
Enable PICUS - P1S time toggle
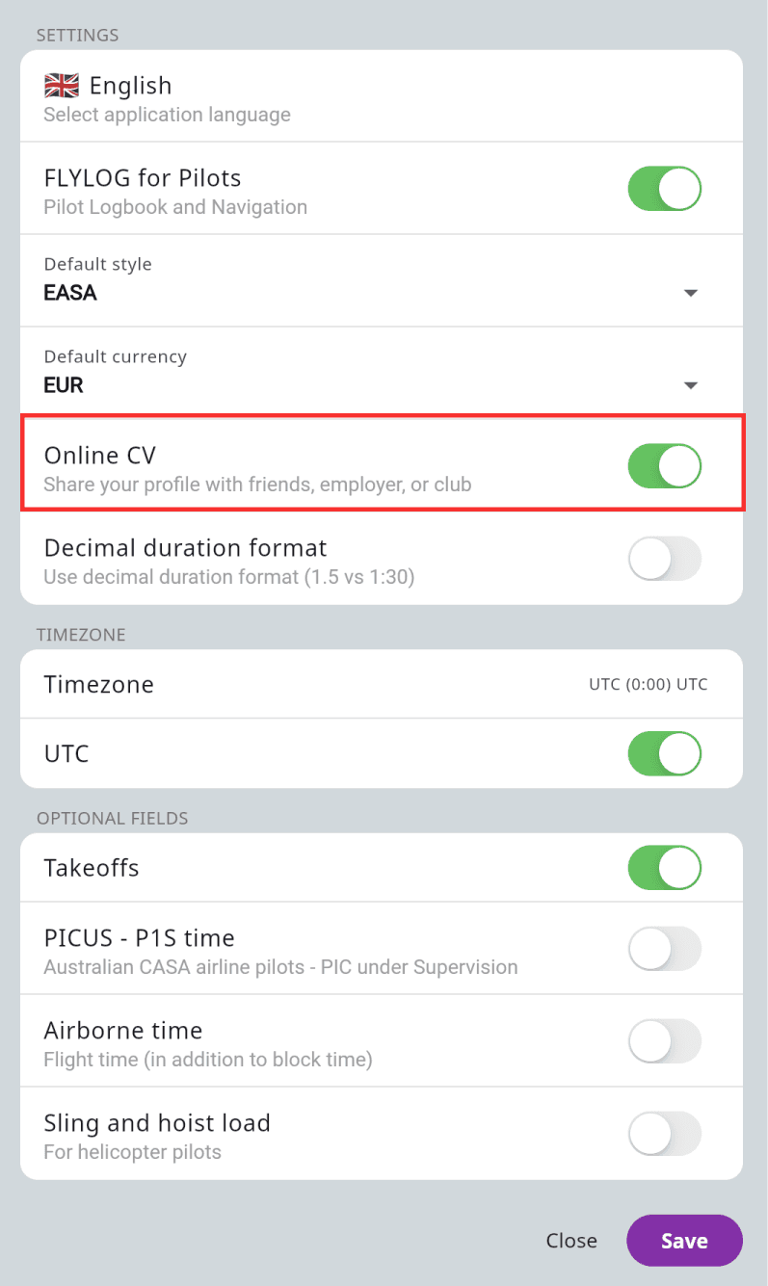[664, 949]
